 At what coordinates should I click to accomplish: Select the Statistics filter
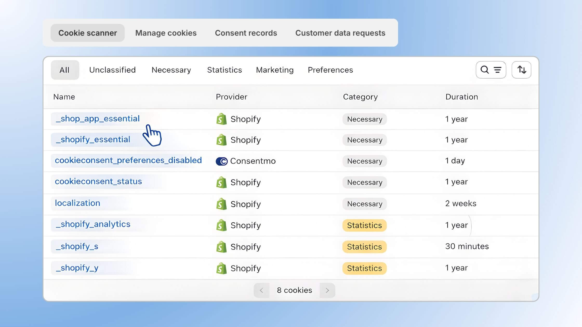(x=224, y=70)
